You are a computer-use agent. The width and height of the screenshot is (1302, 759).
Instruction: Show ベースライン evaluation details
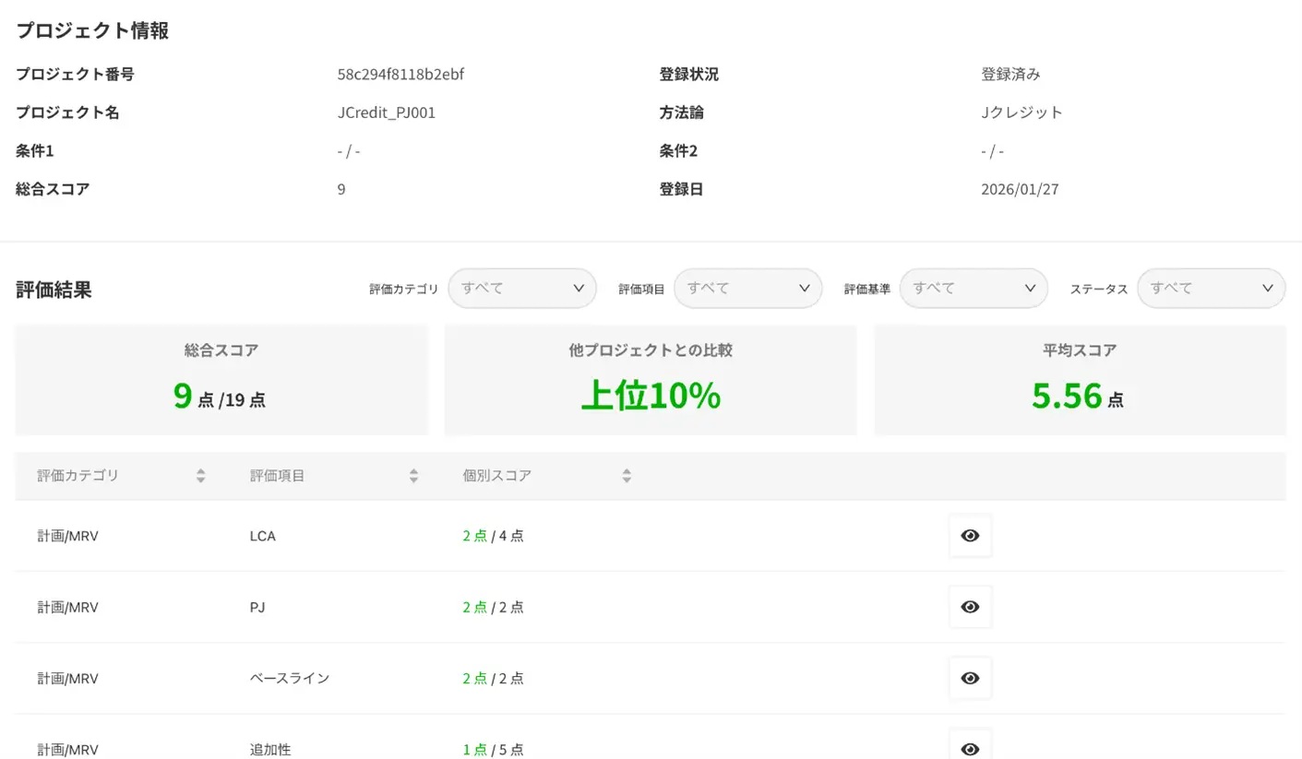coord(970,678)
